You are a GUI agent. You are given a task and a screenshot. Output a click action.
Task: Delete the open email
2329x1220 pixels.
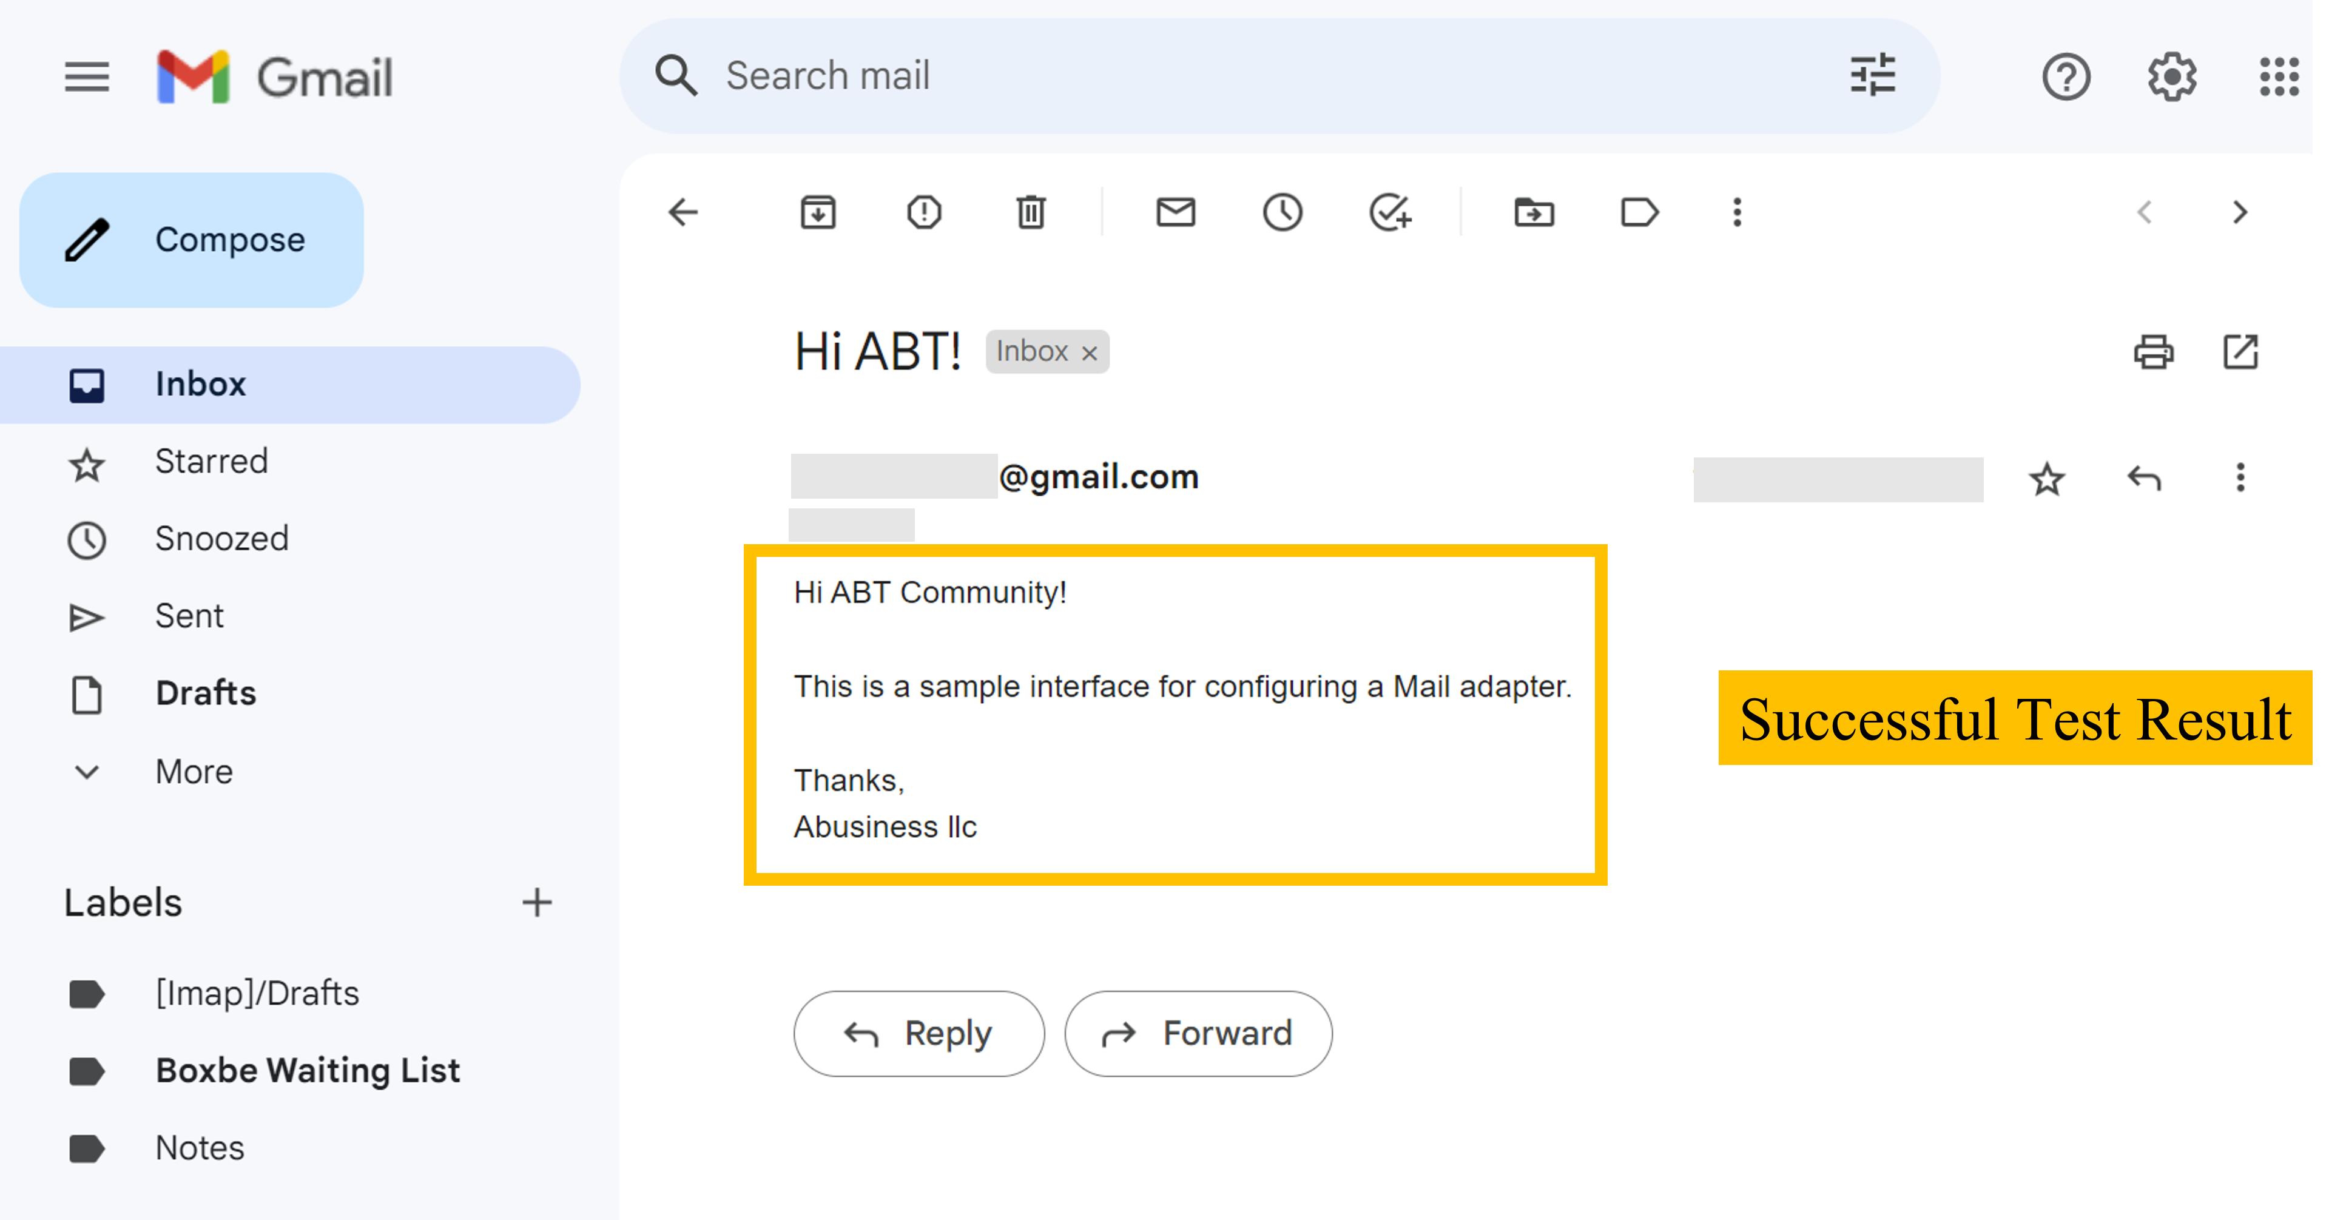1031,212
